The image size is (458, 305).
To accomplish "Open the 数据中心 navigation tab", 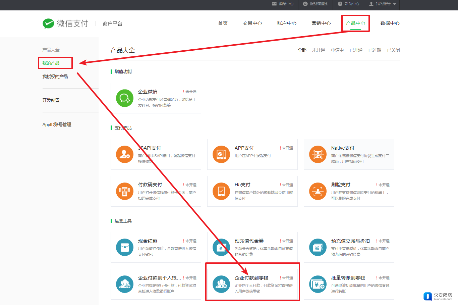I will pyautogui.click(x=390, y=23).
